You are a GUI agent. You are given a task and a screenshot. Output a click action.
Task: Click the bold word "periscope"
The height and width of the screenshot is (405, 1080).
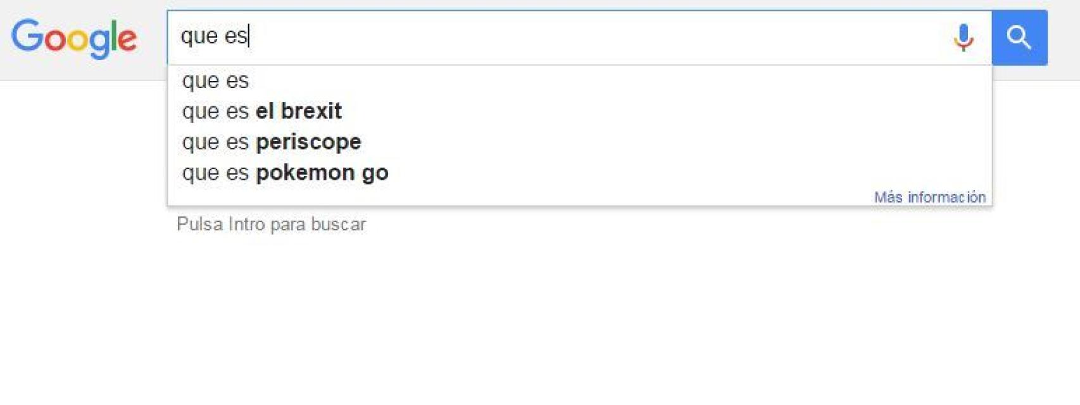coord(308,142)
